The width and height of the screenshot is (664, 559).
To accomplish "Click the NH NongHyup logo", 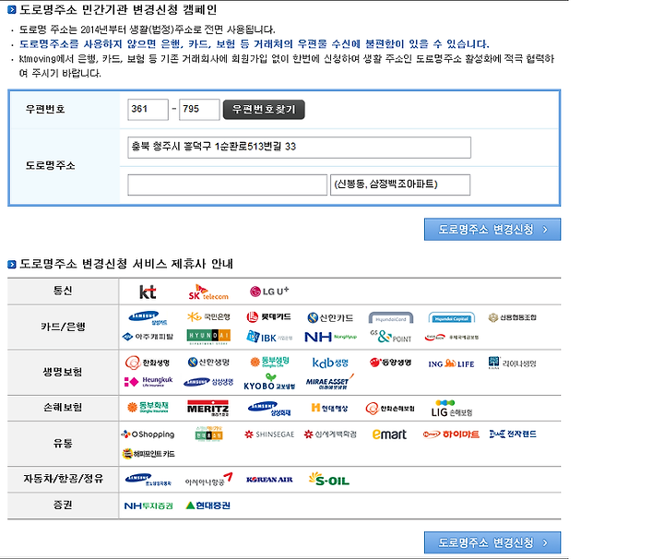I will 331,337.
